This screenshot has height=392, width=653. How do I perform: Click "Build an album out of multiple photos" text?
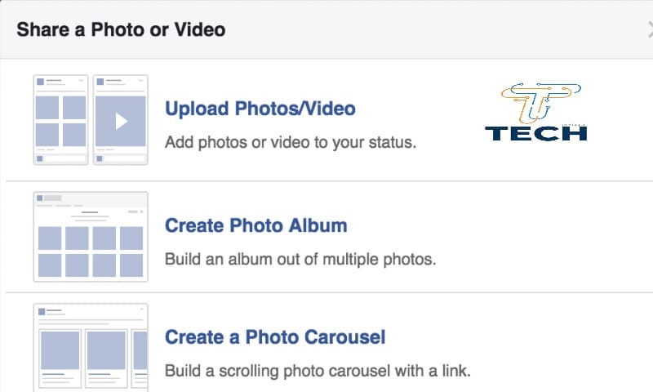click(x=300, y=260)
